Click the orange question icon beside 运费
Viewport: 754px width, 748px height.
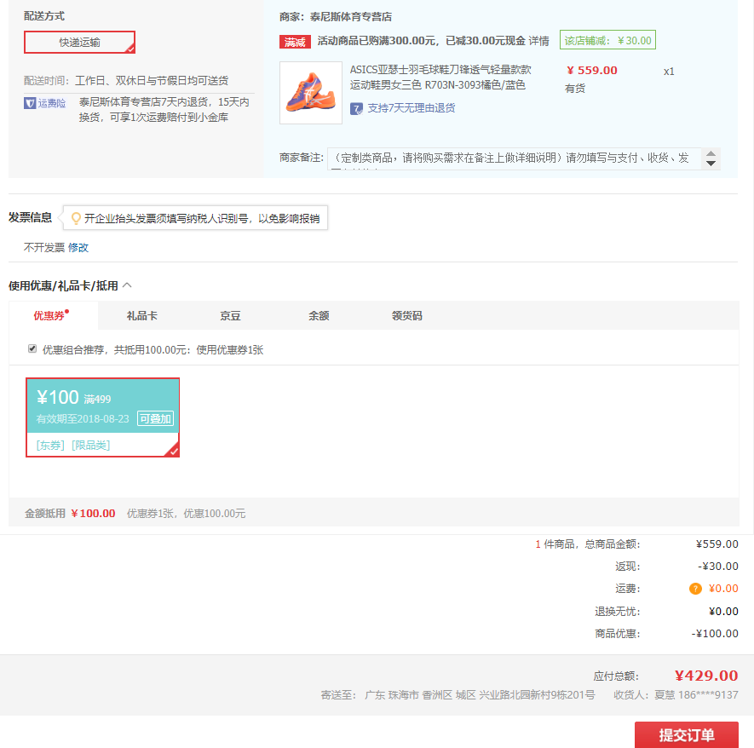click(695, 589)
